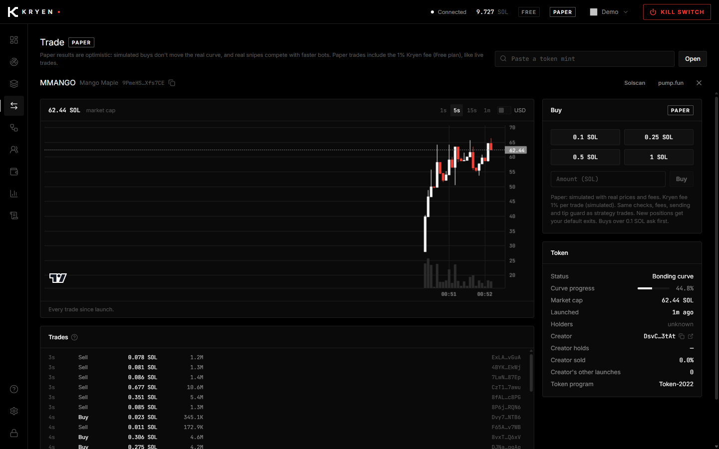Open the bar chart icon in sidebar
This screenshot has height=449, width=719.
tap(14, 194)
